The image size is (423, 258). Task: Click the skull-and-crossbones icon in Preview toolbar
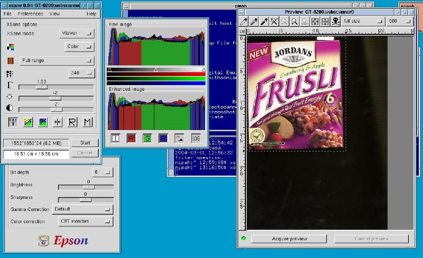334,21
